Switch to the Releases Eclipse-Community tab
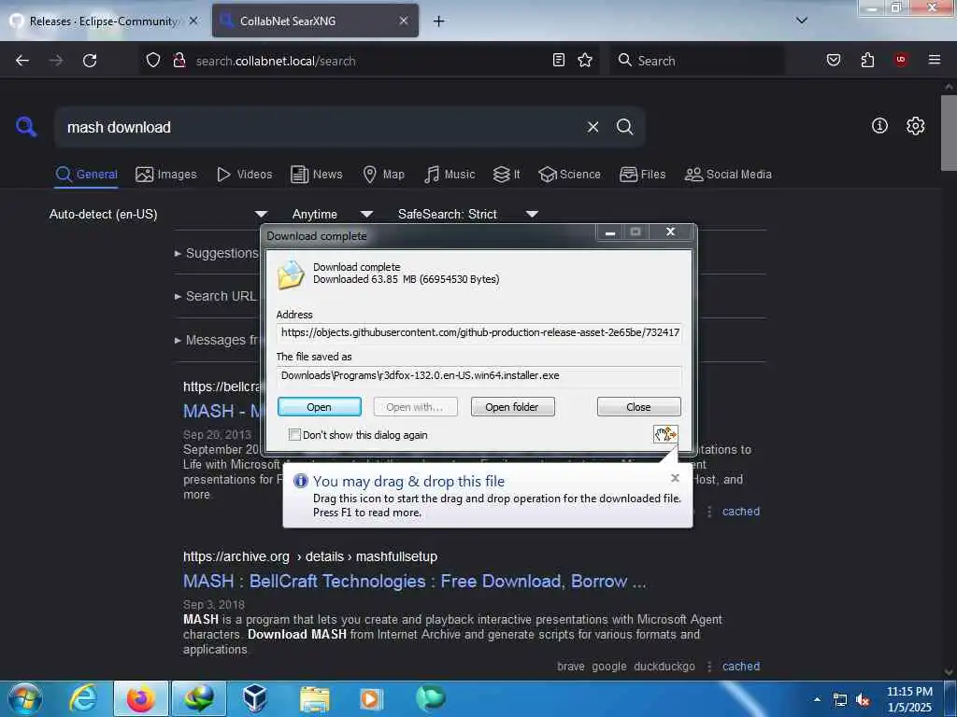The height and width of the screenshot is (717, 957). point(103,21)
